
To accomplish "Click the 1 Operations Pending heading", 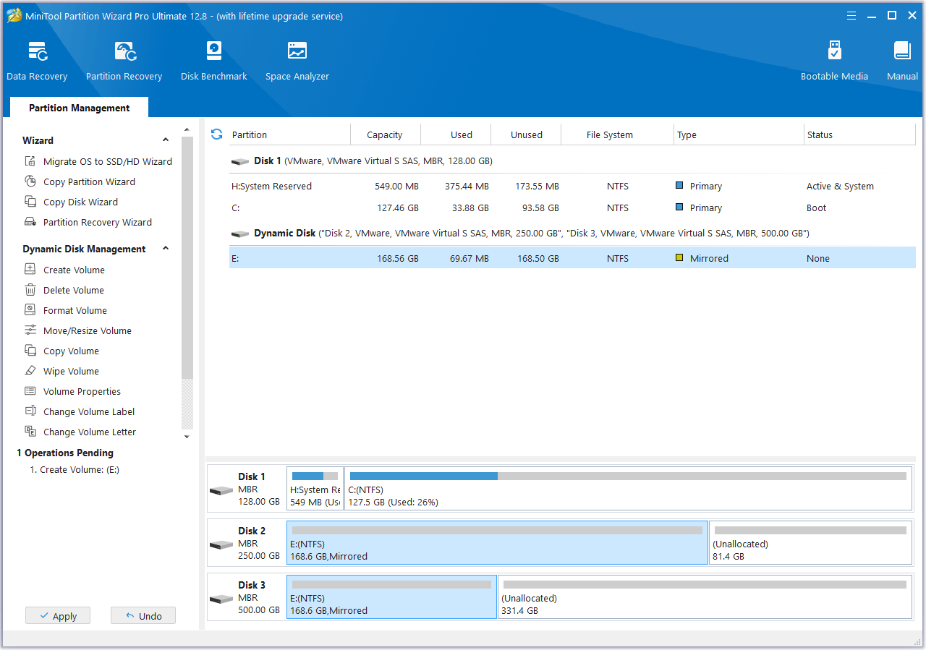I will coord(65,453).
